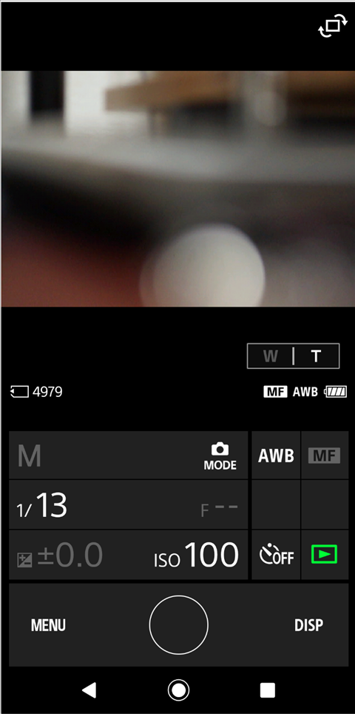Adjust the ISO 100 setting
The width and height of the screenshot is (355, 714).
[196, 555]
